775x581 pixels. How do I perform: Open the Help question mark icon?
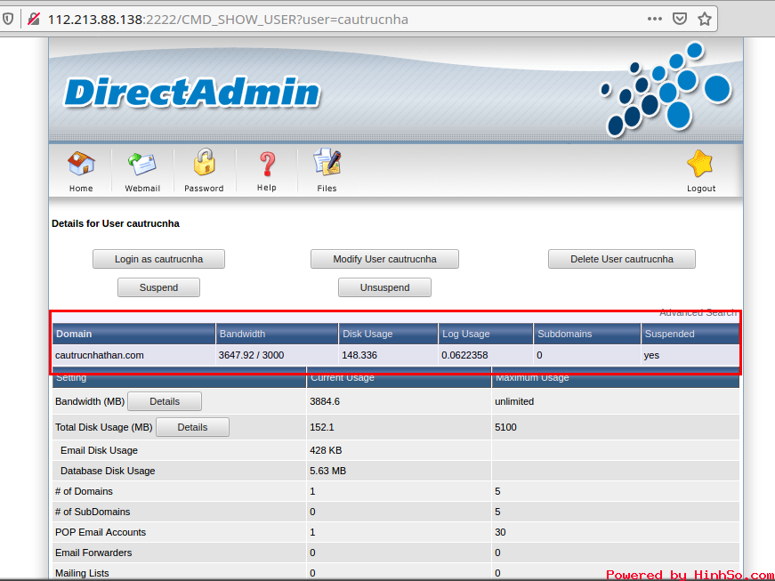coord(267,165)
